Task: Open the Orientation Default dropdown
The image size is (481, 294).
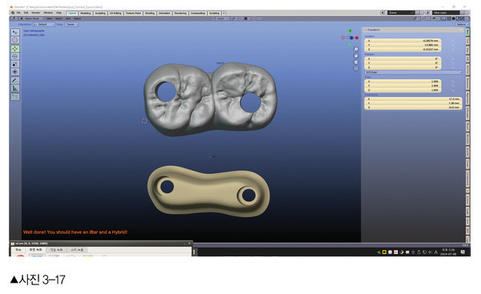Action: point(43,25)
